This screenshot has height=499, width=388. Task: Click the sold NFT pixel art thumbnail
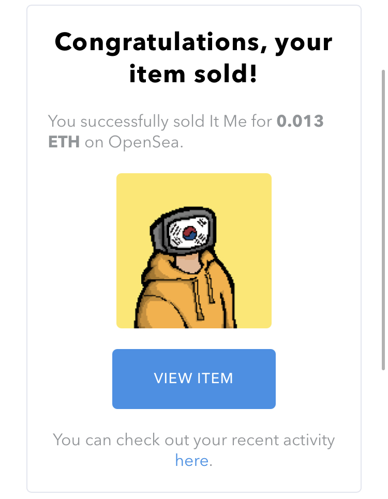tap(193, 250)
